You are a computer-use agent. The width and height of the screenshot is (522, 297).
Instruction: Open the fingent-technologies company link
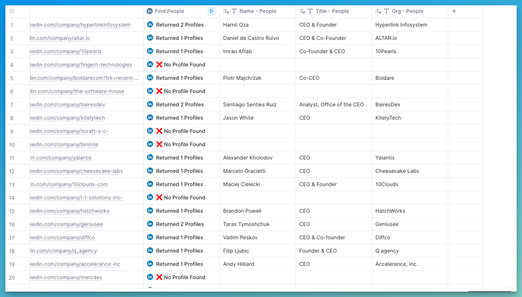(x=81, y=65)
